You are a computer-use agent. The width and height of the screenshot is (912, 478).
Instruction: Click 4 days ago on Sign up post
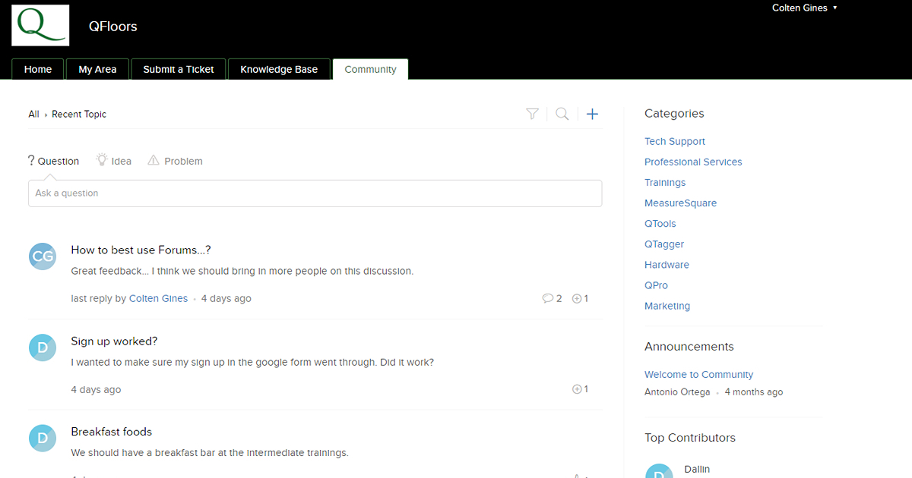(x=96, y=389)
